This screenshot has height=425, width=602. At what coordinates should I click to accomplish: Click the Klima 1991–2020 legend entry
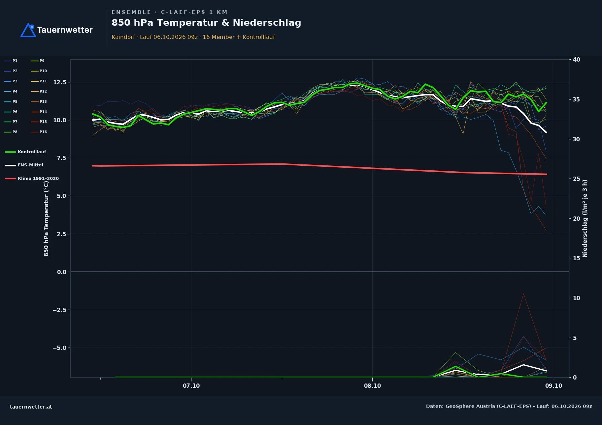coord(32,179)
